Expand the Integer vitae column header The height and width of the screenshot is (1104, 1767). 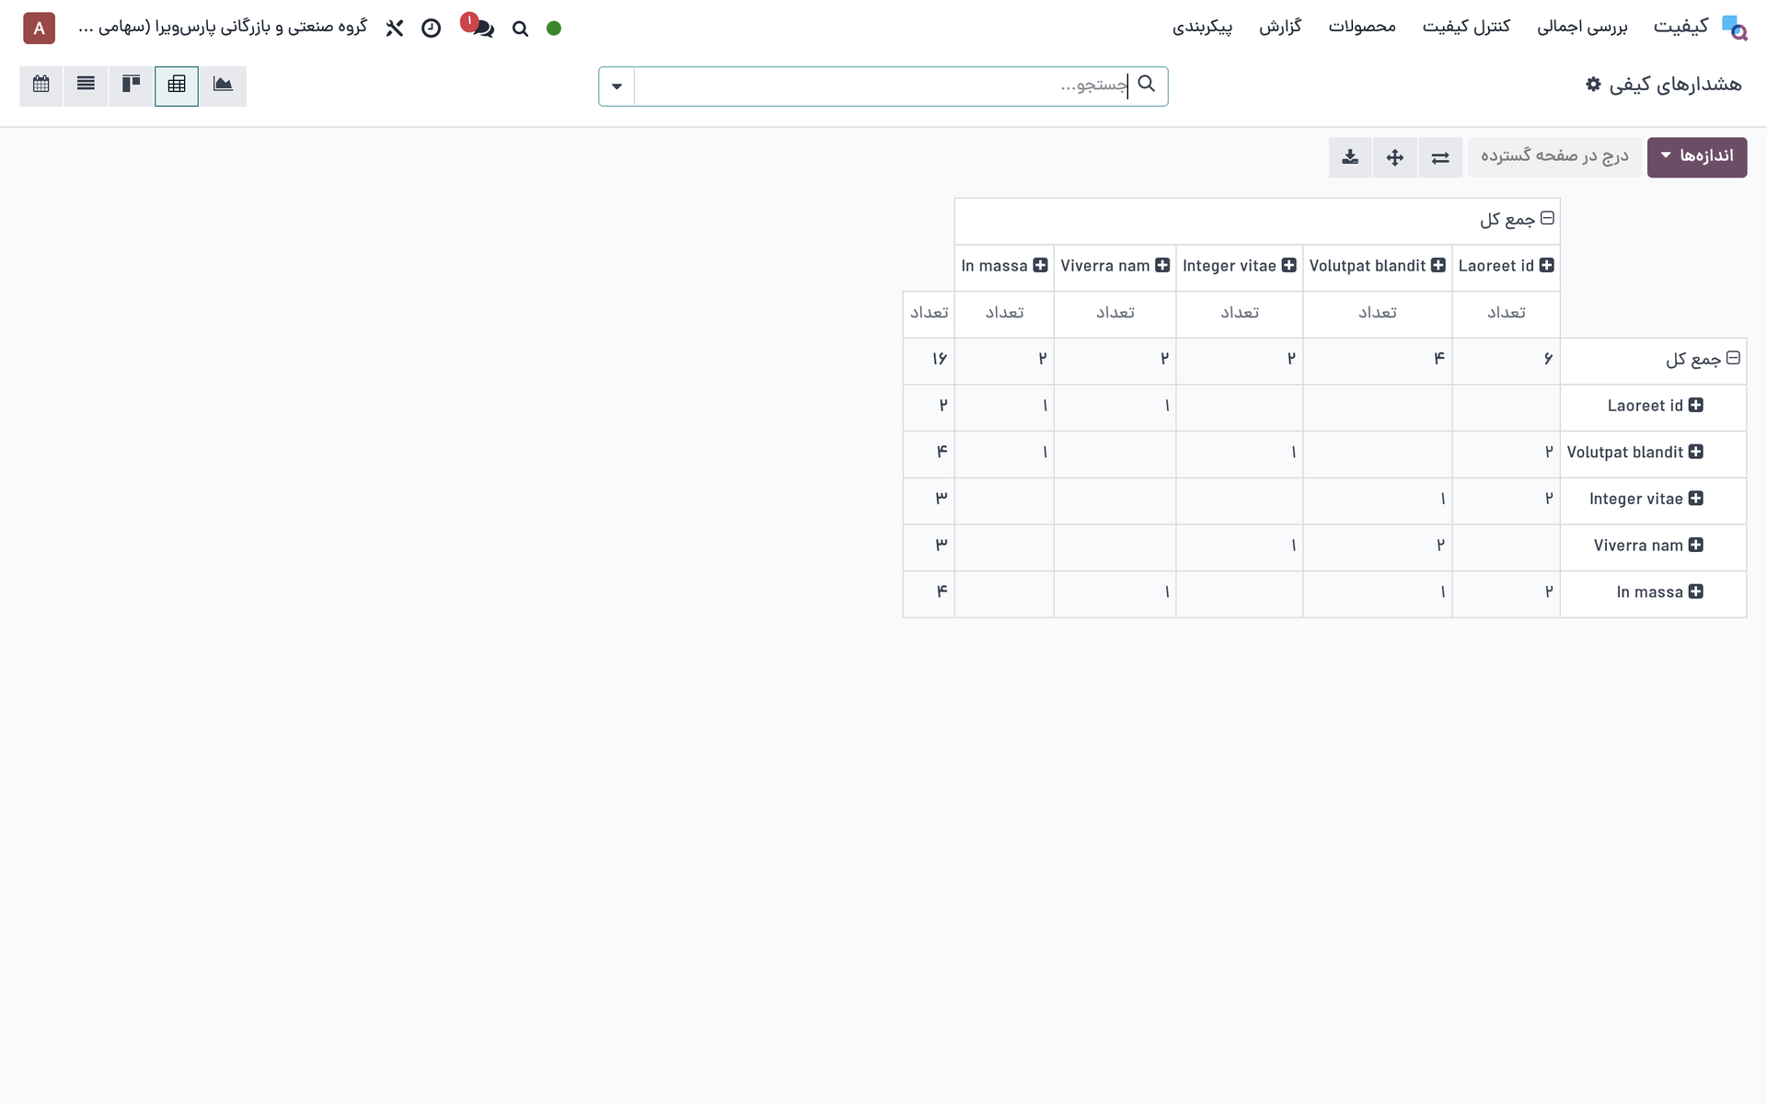tap(1239, 266)
